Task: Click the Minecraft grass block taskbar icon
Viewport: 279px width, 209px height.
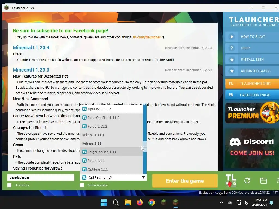Action: point(164,202)
